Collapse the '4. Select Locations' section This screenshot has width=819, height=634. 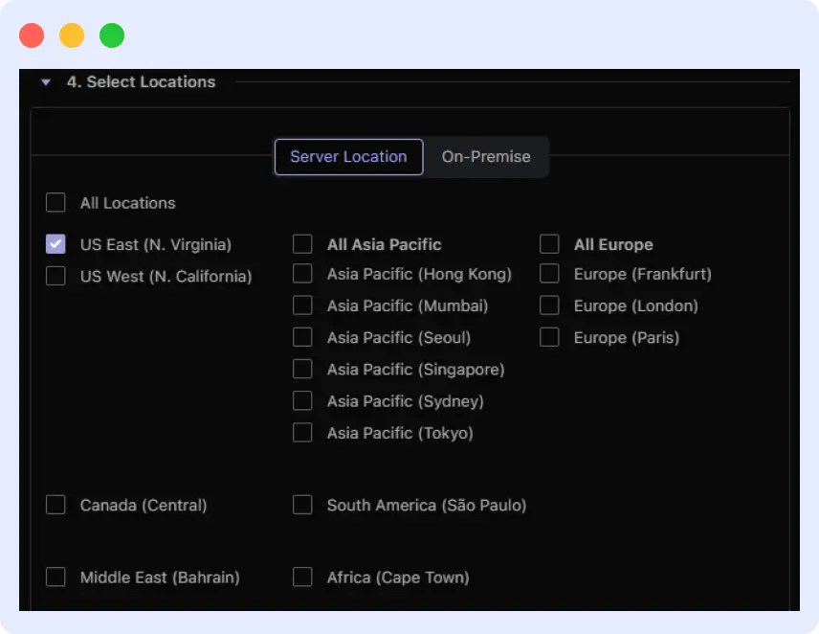(45, 82)
